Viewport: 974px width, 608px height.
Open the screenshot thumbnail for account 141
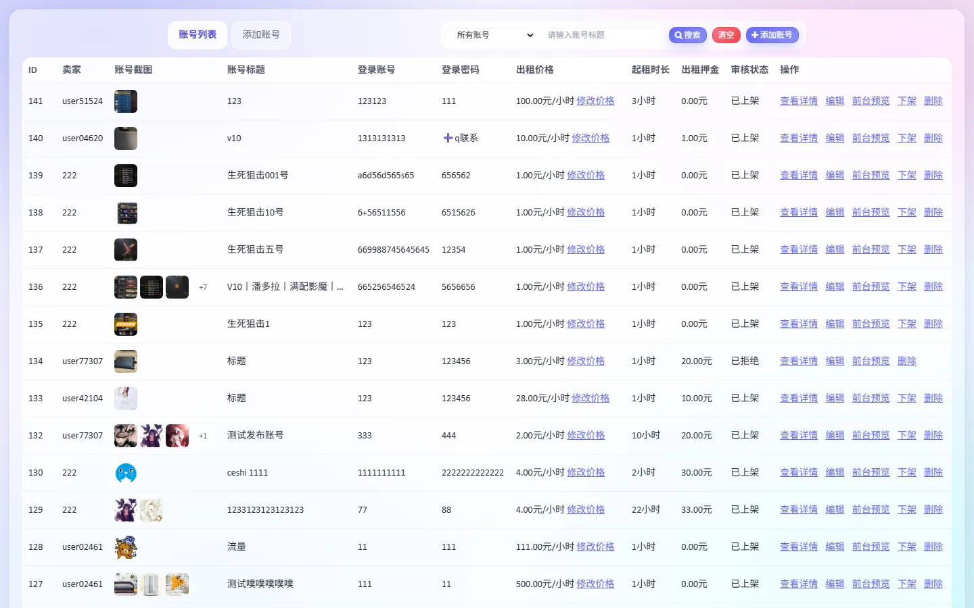coord(126,101)
